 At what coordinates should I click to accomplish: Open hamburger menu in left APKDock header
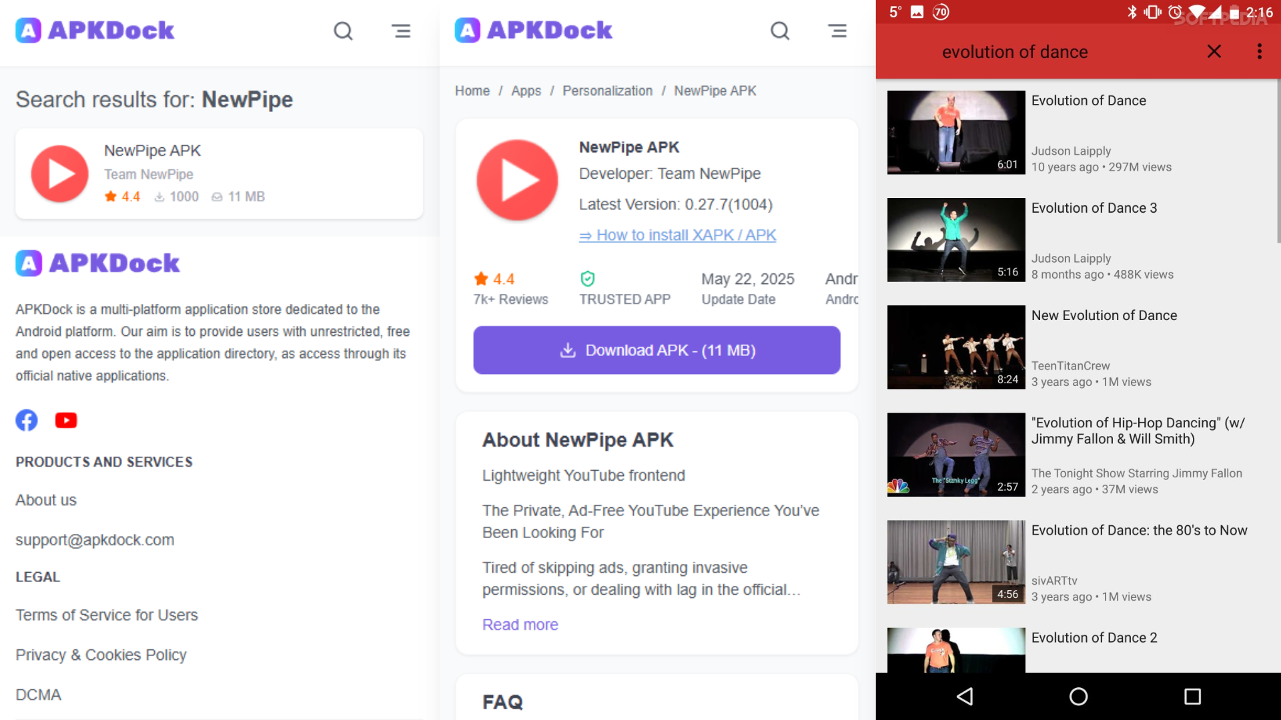(401, 31)
